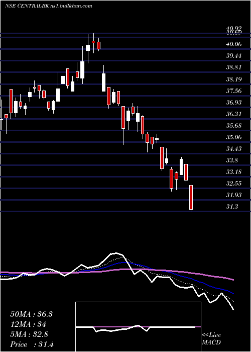
Task: Click the 34.43 price axis label
Action: click(x=234, y=149)
